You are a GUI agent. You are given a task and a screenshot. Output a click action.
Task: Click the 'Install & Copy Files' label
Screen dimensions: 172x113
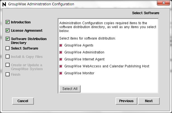pyautogui.click(x=27, y=57)
